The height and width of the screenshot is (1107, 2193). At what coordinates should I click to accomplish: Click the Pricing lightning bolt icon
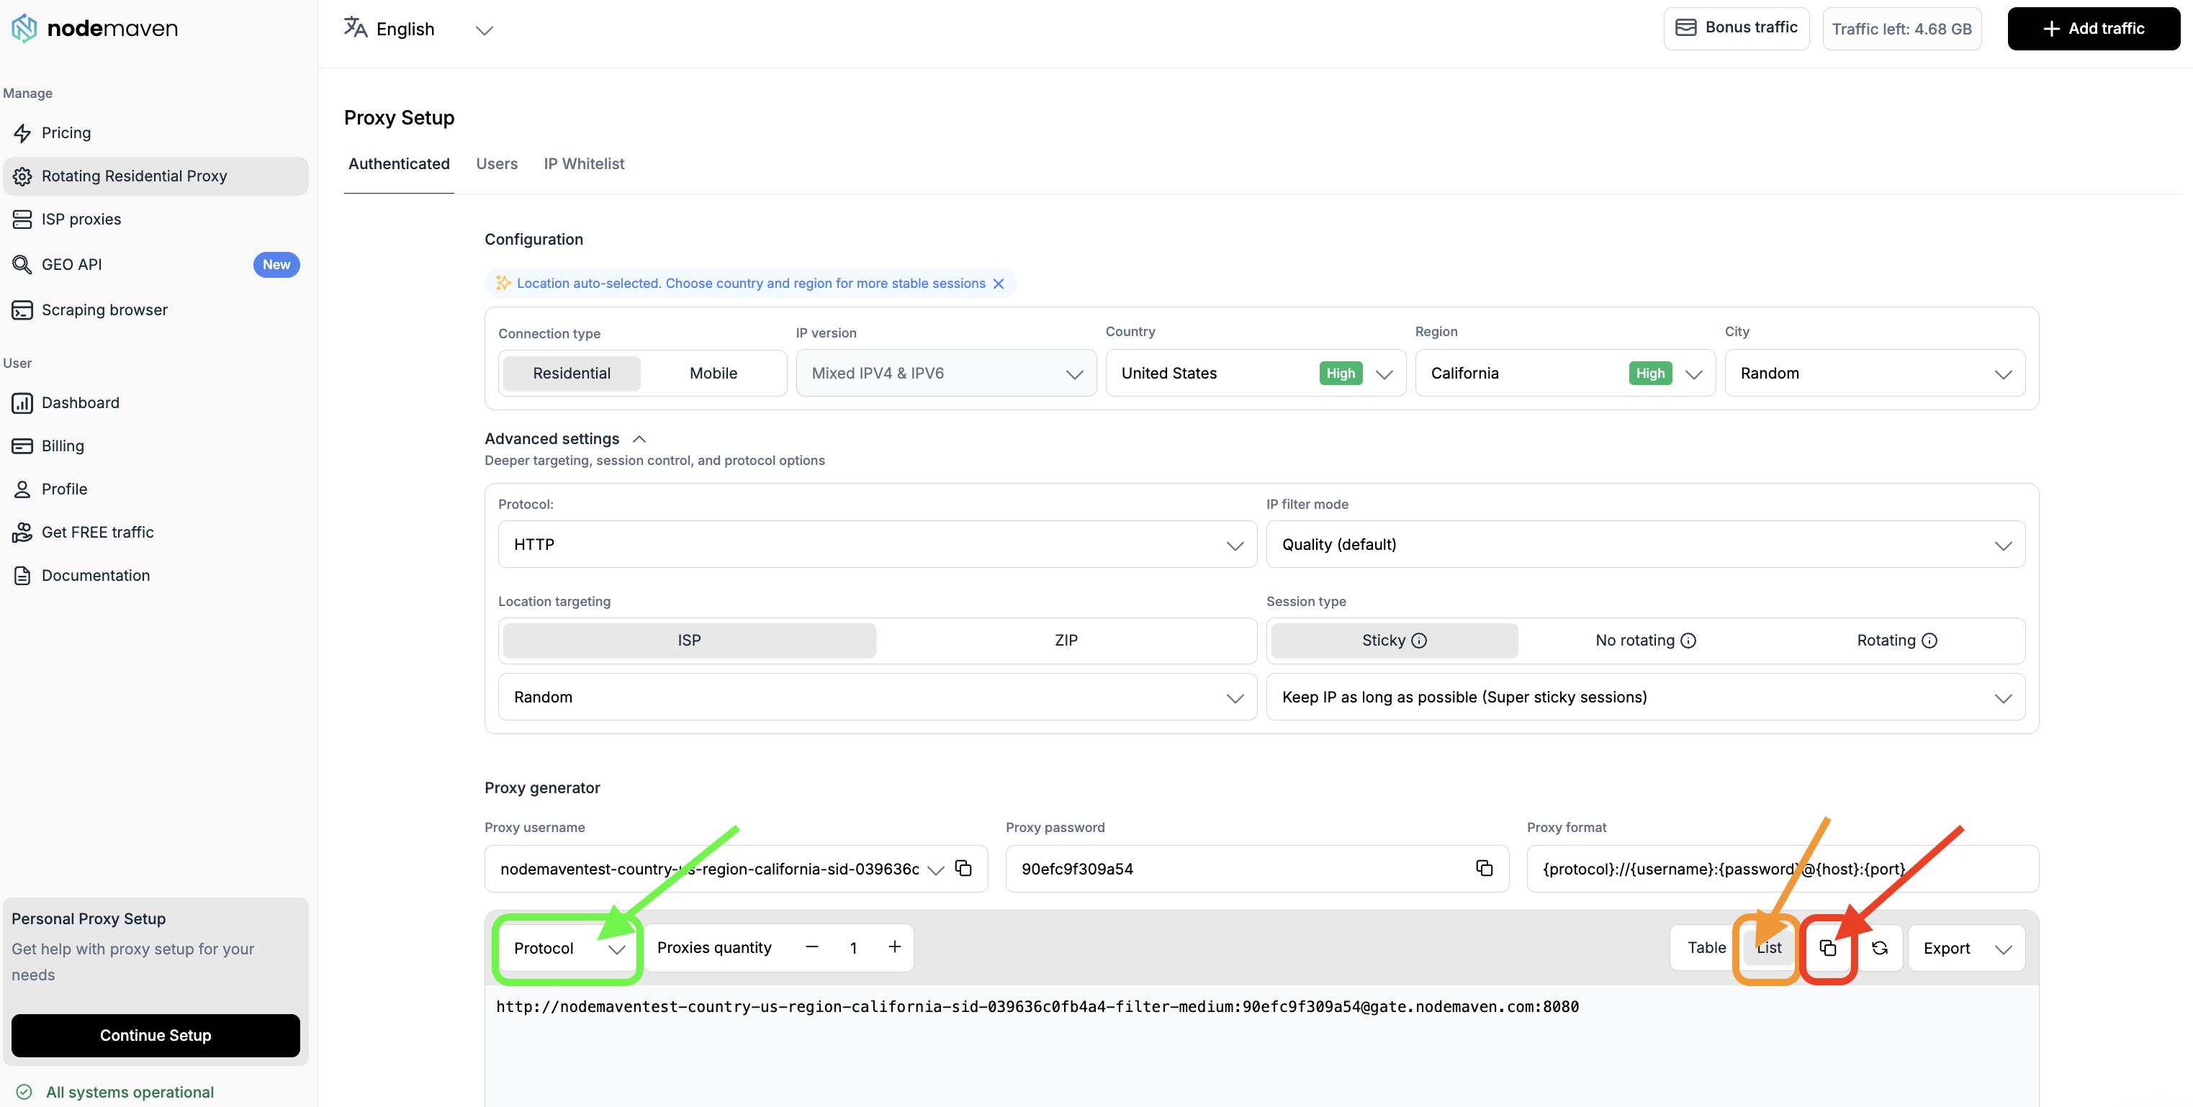click(23, 132)
